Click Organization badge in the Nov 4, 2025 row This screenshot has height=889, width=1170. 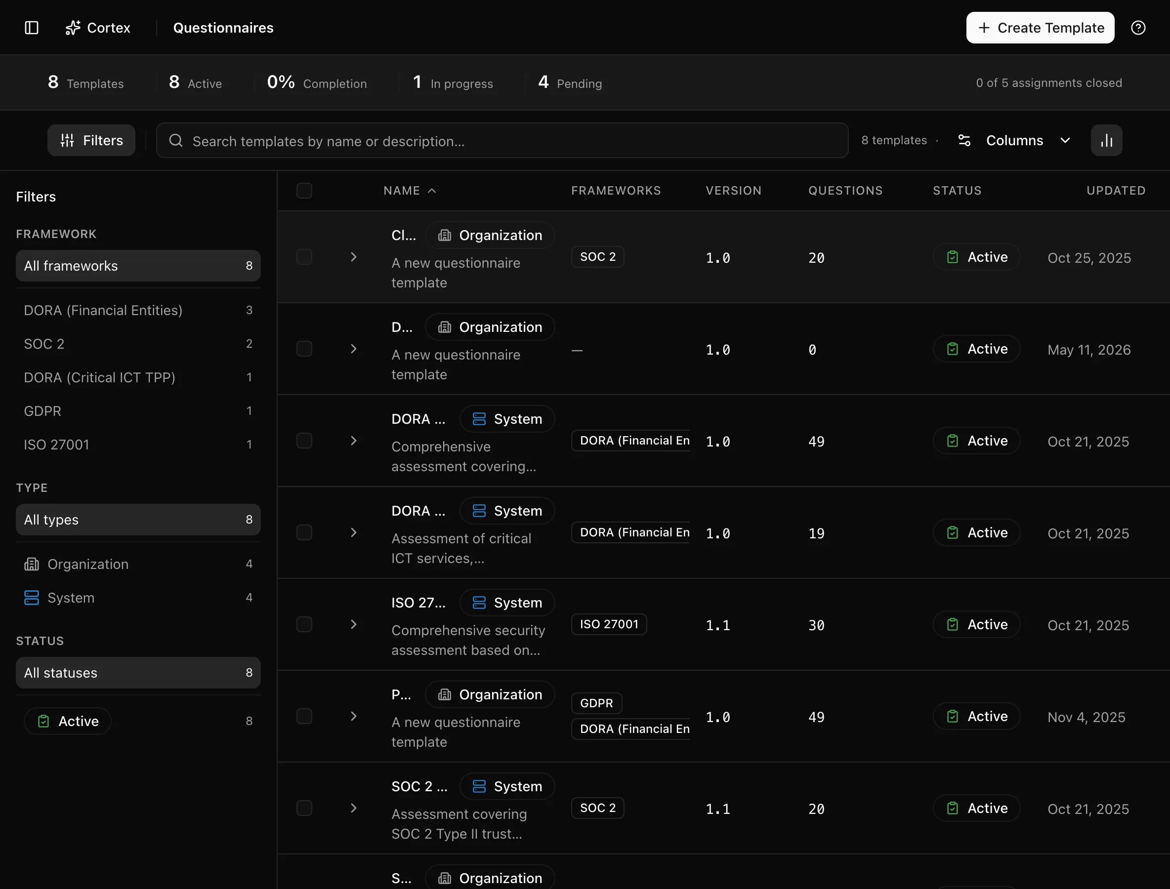(490, 694)
